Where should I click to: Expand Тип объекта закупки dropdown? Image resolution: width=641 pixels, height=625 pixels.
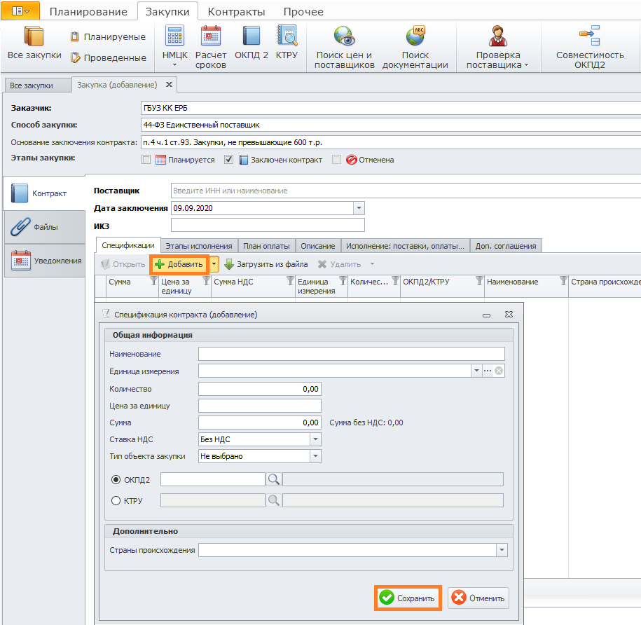[315, 456]
